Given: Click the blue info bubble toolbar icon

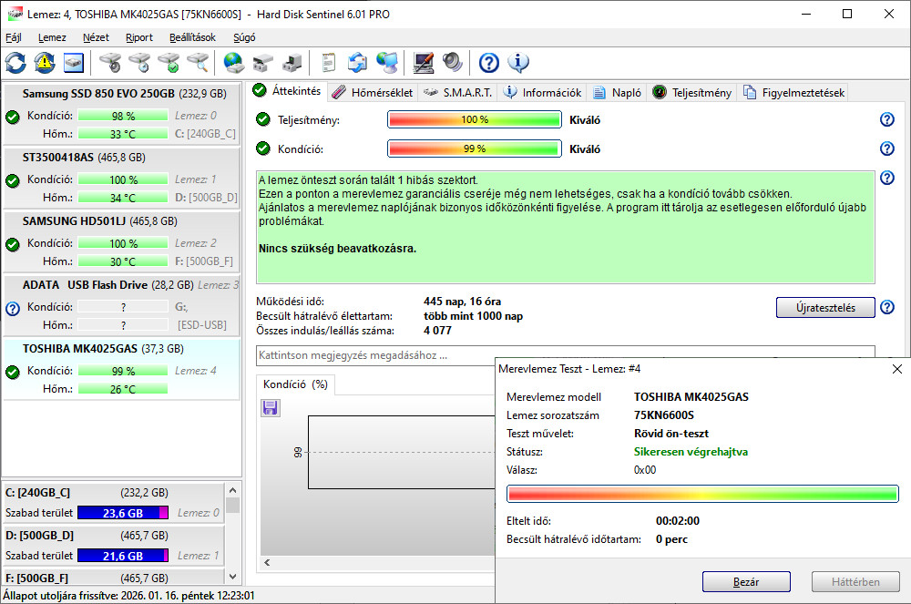Looking at the screenshot, I should tap(518, 63).
